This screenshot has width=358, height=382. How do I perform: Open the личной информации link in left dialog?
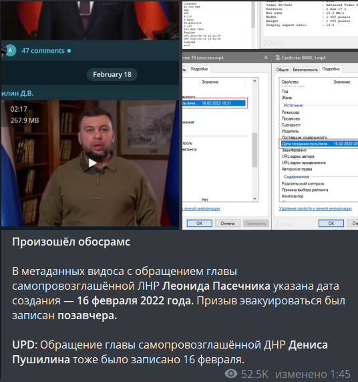pos(201,209)
